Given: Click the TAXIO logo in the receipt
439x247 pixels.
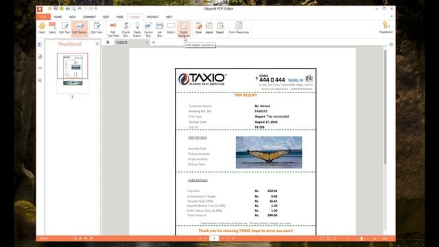Looking at the screenshot, I should click(x=202, y=80).
